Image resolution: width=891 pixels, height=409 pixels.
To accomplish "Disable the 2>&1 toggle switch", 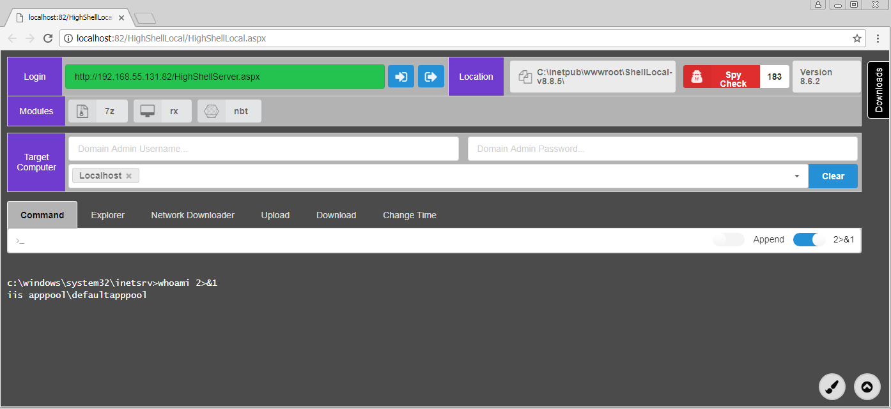I will click(x=809, y=240).
